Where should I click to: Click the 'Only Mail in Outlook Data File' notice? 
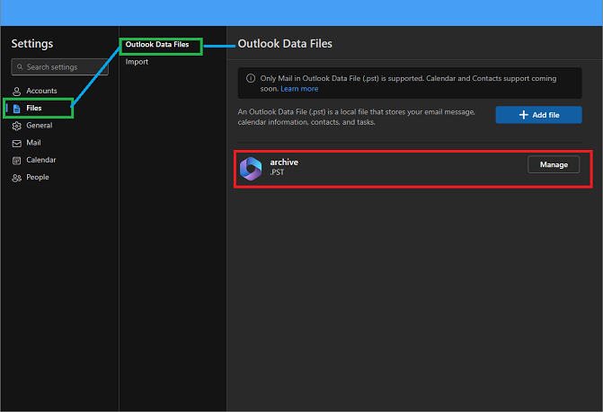(x=408, y=83)
